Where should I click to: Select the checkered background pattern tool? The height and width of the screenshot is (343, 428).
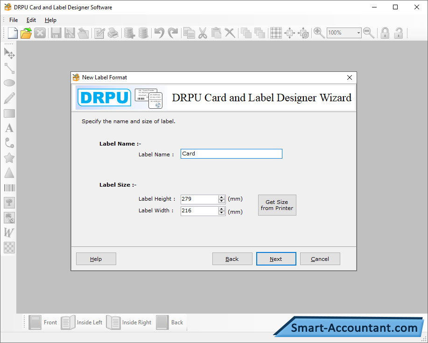9,247
